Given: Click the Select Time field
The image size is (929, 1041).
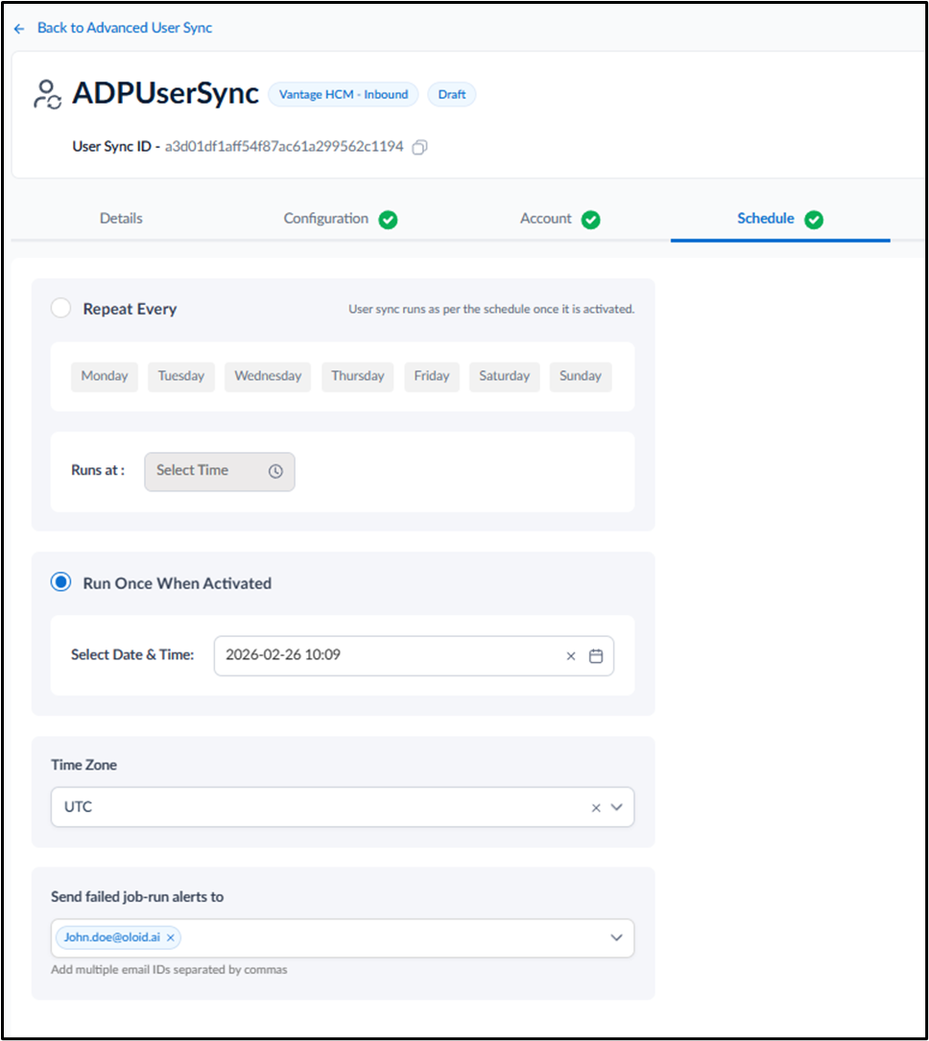Looking at the screenshot, I should point(220,471).
